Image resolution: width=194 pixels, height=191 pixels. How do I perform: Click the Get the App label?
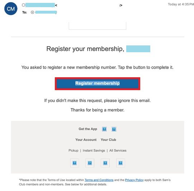coord(88,129)
